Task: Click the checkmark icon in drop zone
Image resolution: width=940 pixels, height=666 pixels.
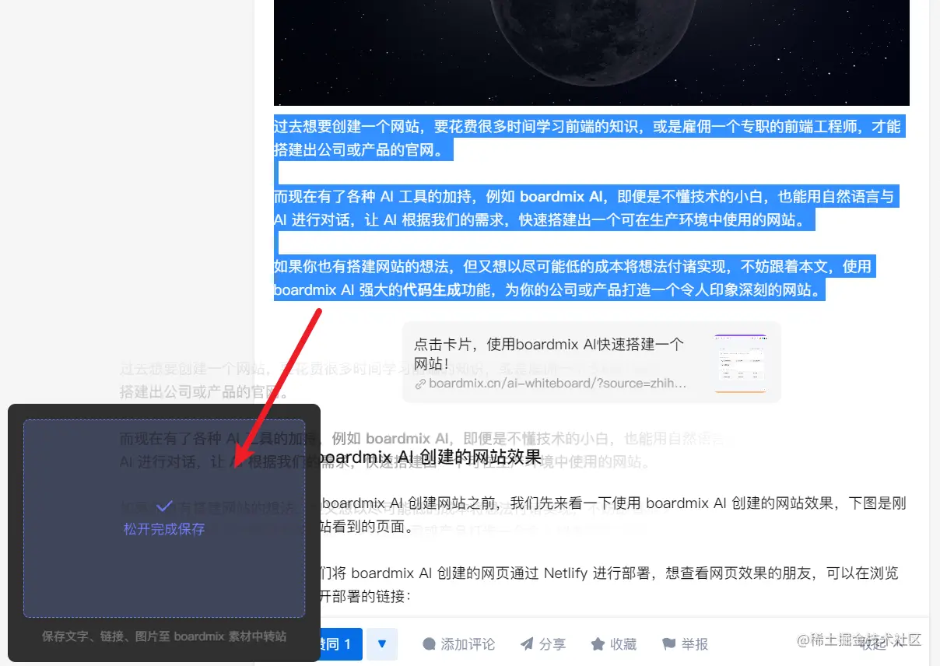Action: 164,507
